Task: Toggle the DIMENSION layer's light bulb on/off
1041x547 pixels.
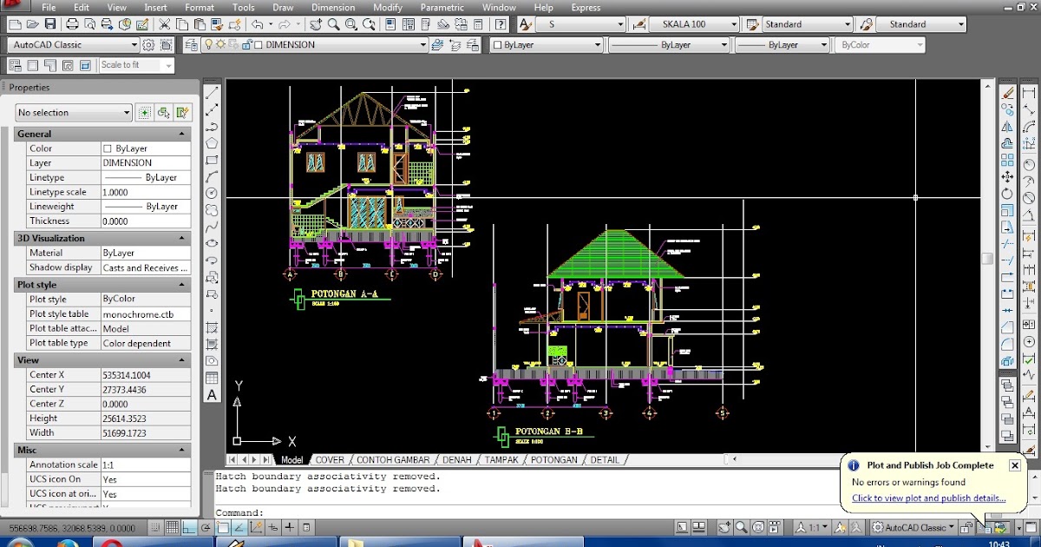Action: point(208,44)
